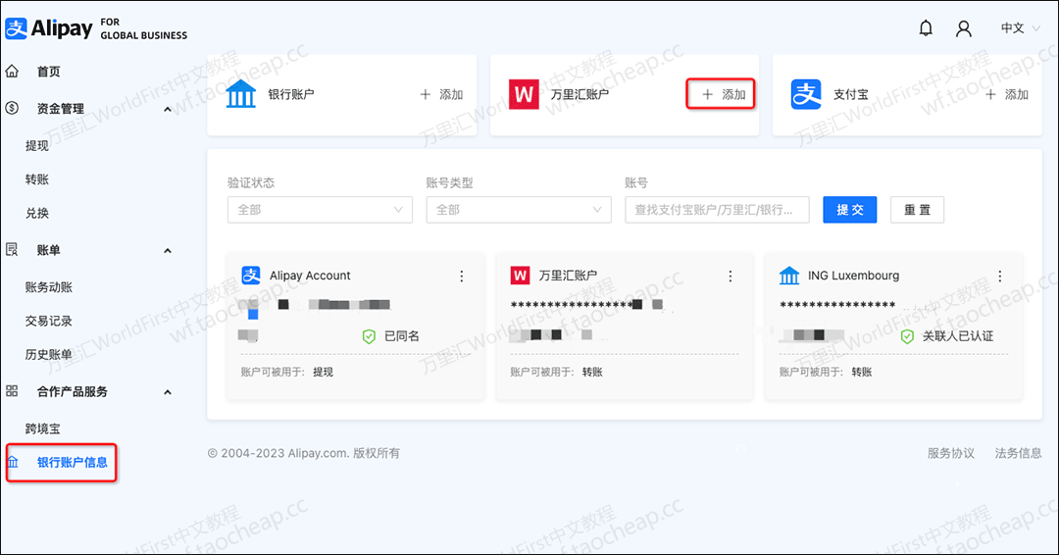The image size is (1059, 555).
Task: Add a new 银行账户
Action: pyautogui.click(x=441, y=94)
